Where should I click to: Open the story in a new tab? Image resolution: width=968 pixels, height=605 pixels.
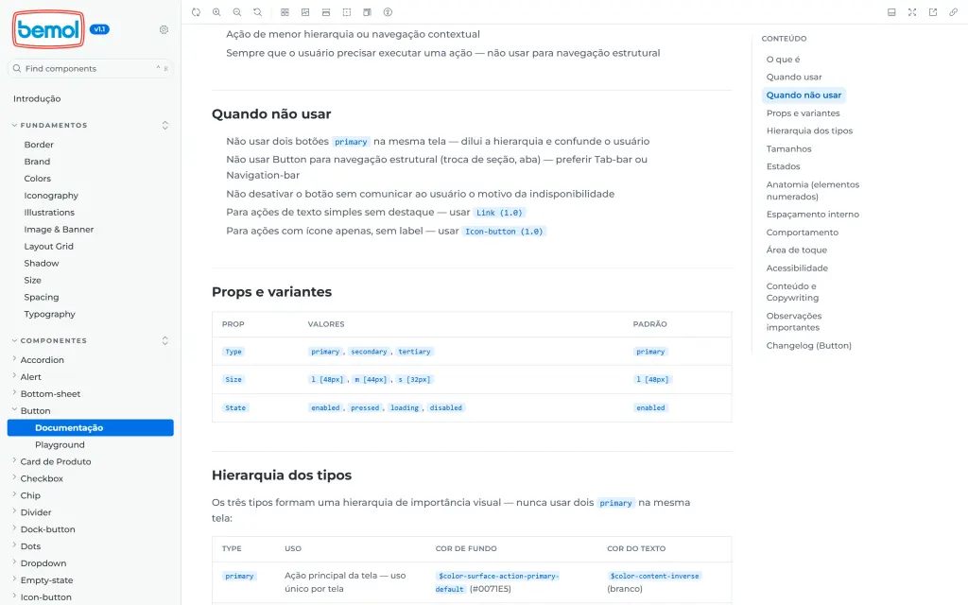(933, 11)
